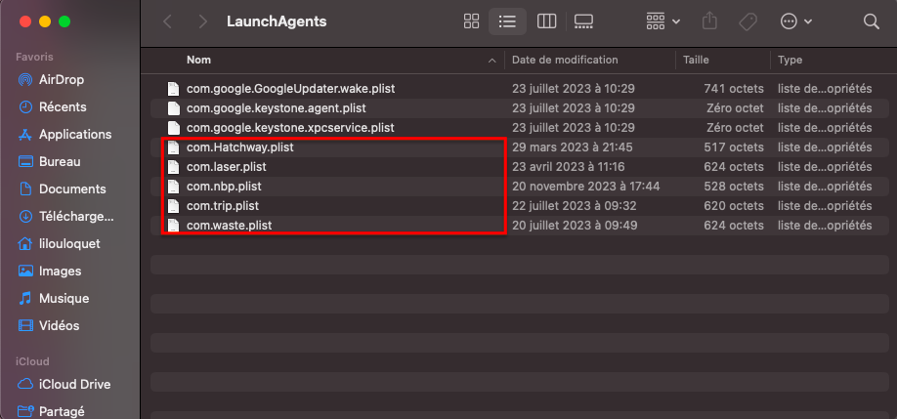
Task: Switch to gallery view
Action: [584, 21]
